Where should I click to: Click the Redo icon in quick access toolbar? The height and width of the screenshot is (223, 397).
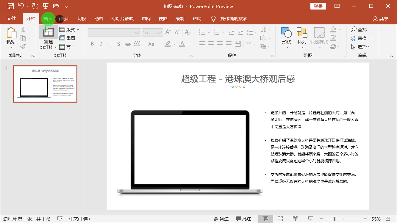coord(35,6)
